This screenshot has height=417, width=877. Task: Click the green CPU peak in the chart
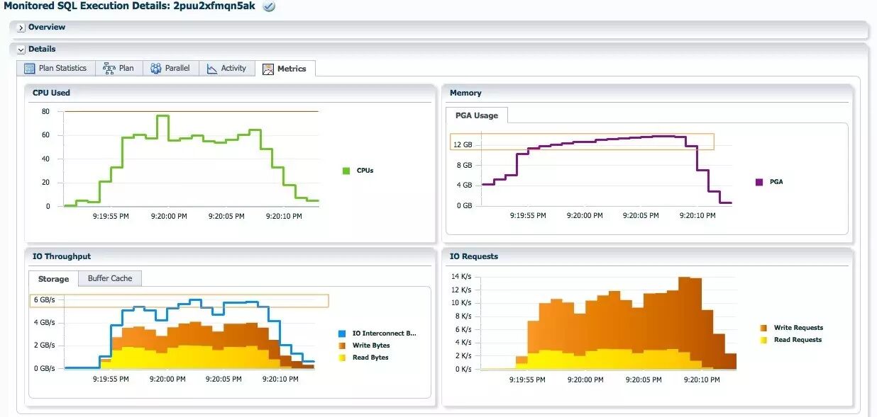coord(162,115)
